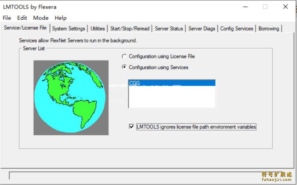297x185 pixels.
Task: Go to the Start/Stop/Reread tab
Action: pyautogui.click(x=130, y=29)
